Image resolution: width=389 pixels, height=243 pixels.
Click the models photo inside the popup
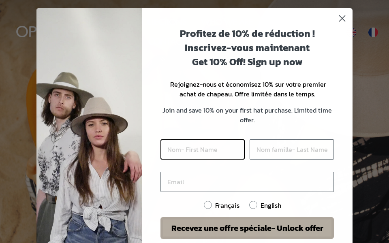[x=89, y=126]
